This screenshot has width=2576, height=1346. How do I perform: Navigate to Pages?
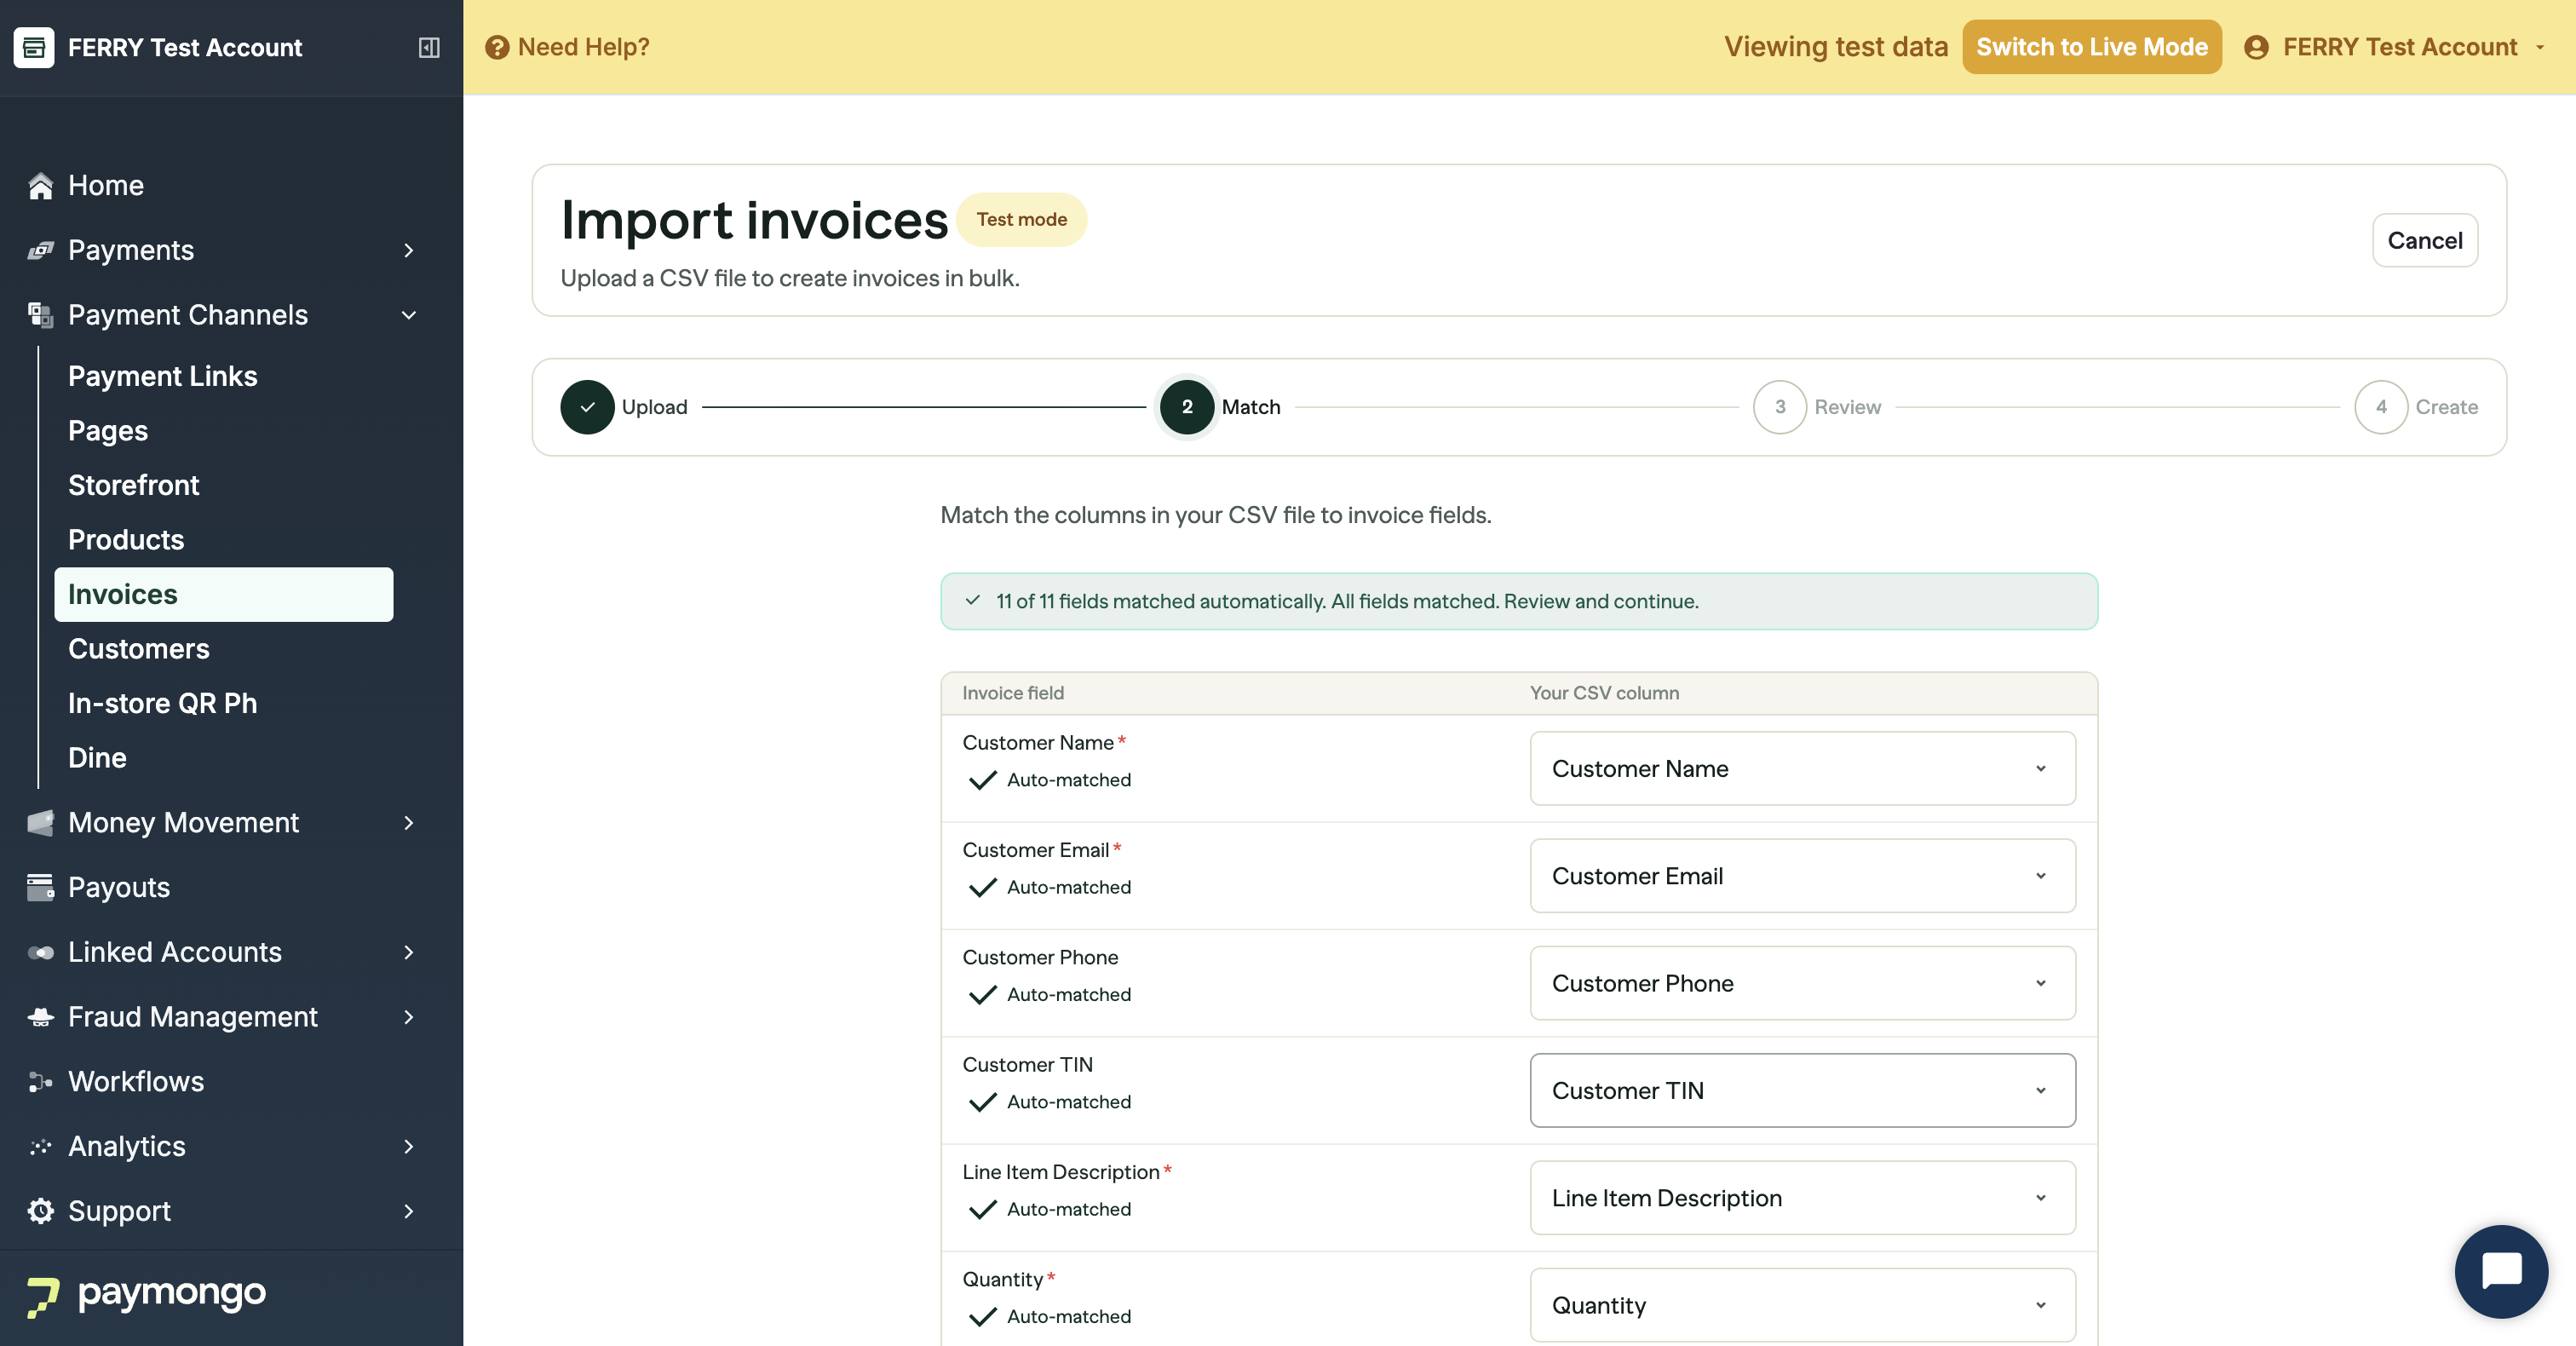[108, 431]
